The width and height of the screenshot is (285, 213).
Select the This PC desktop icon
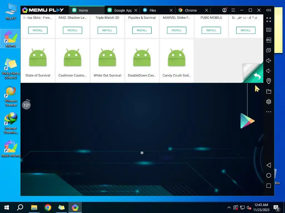pyautogui.click(x=11, y=12)
